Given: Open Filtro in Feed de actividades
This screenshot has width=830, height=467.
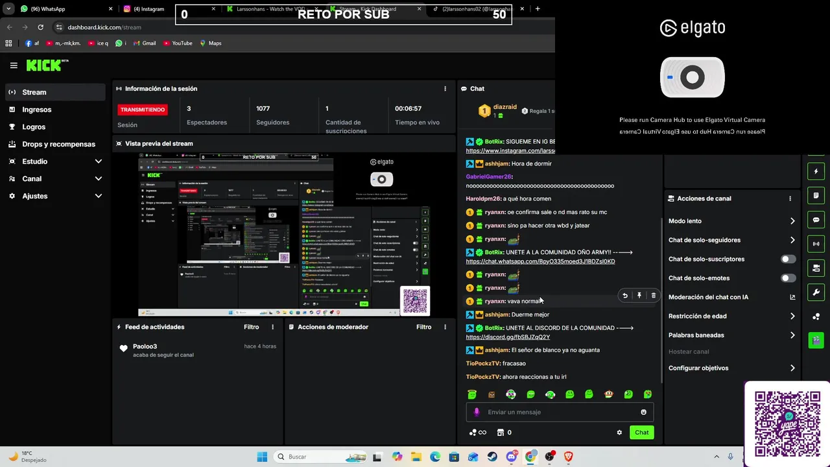Looking at the screenshot, I should 252,327.
